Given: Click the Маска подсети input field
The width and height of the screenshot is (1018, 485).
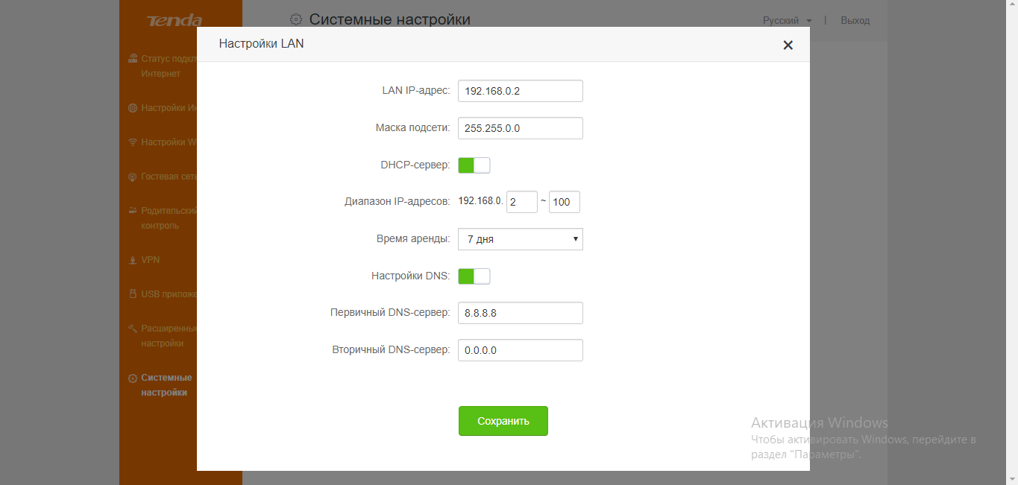Looking at the screenshot, I should tap(520, 128).
